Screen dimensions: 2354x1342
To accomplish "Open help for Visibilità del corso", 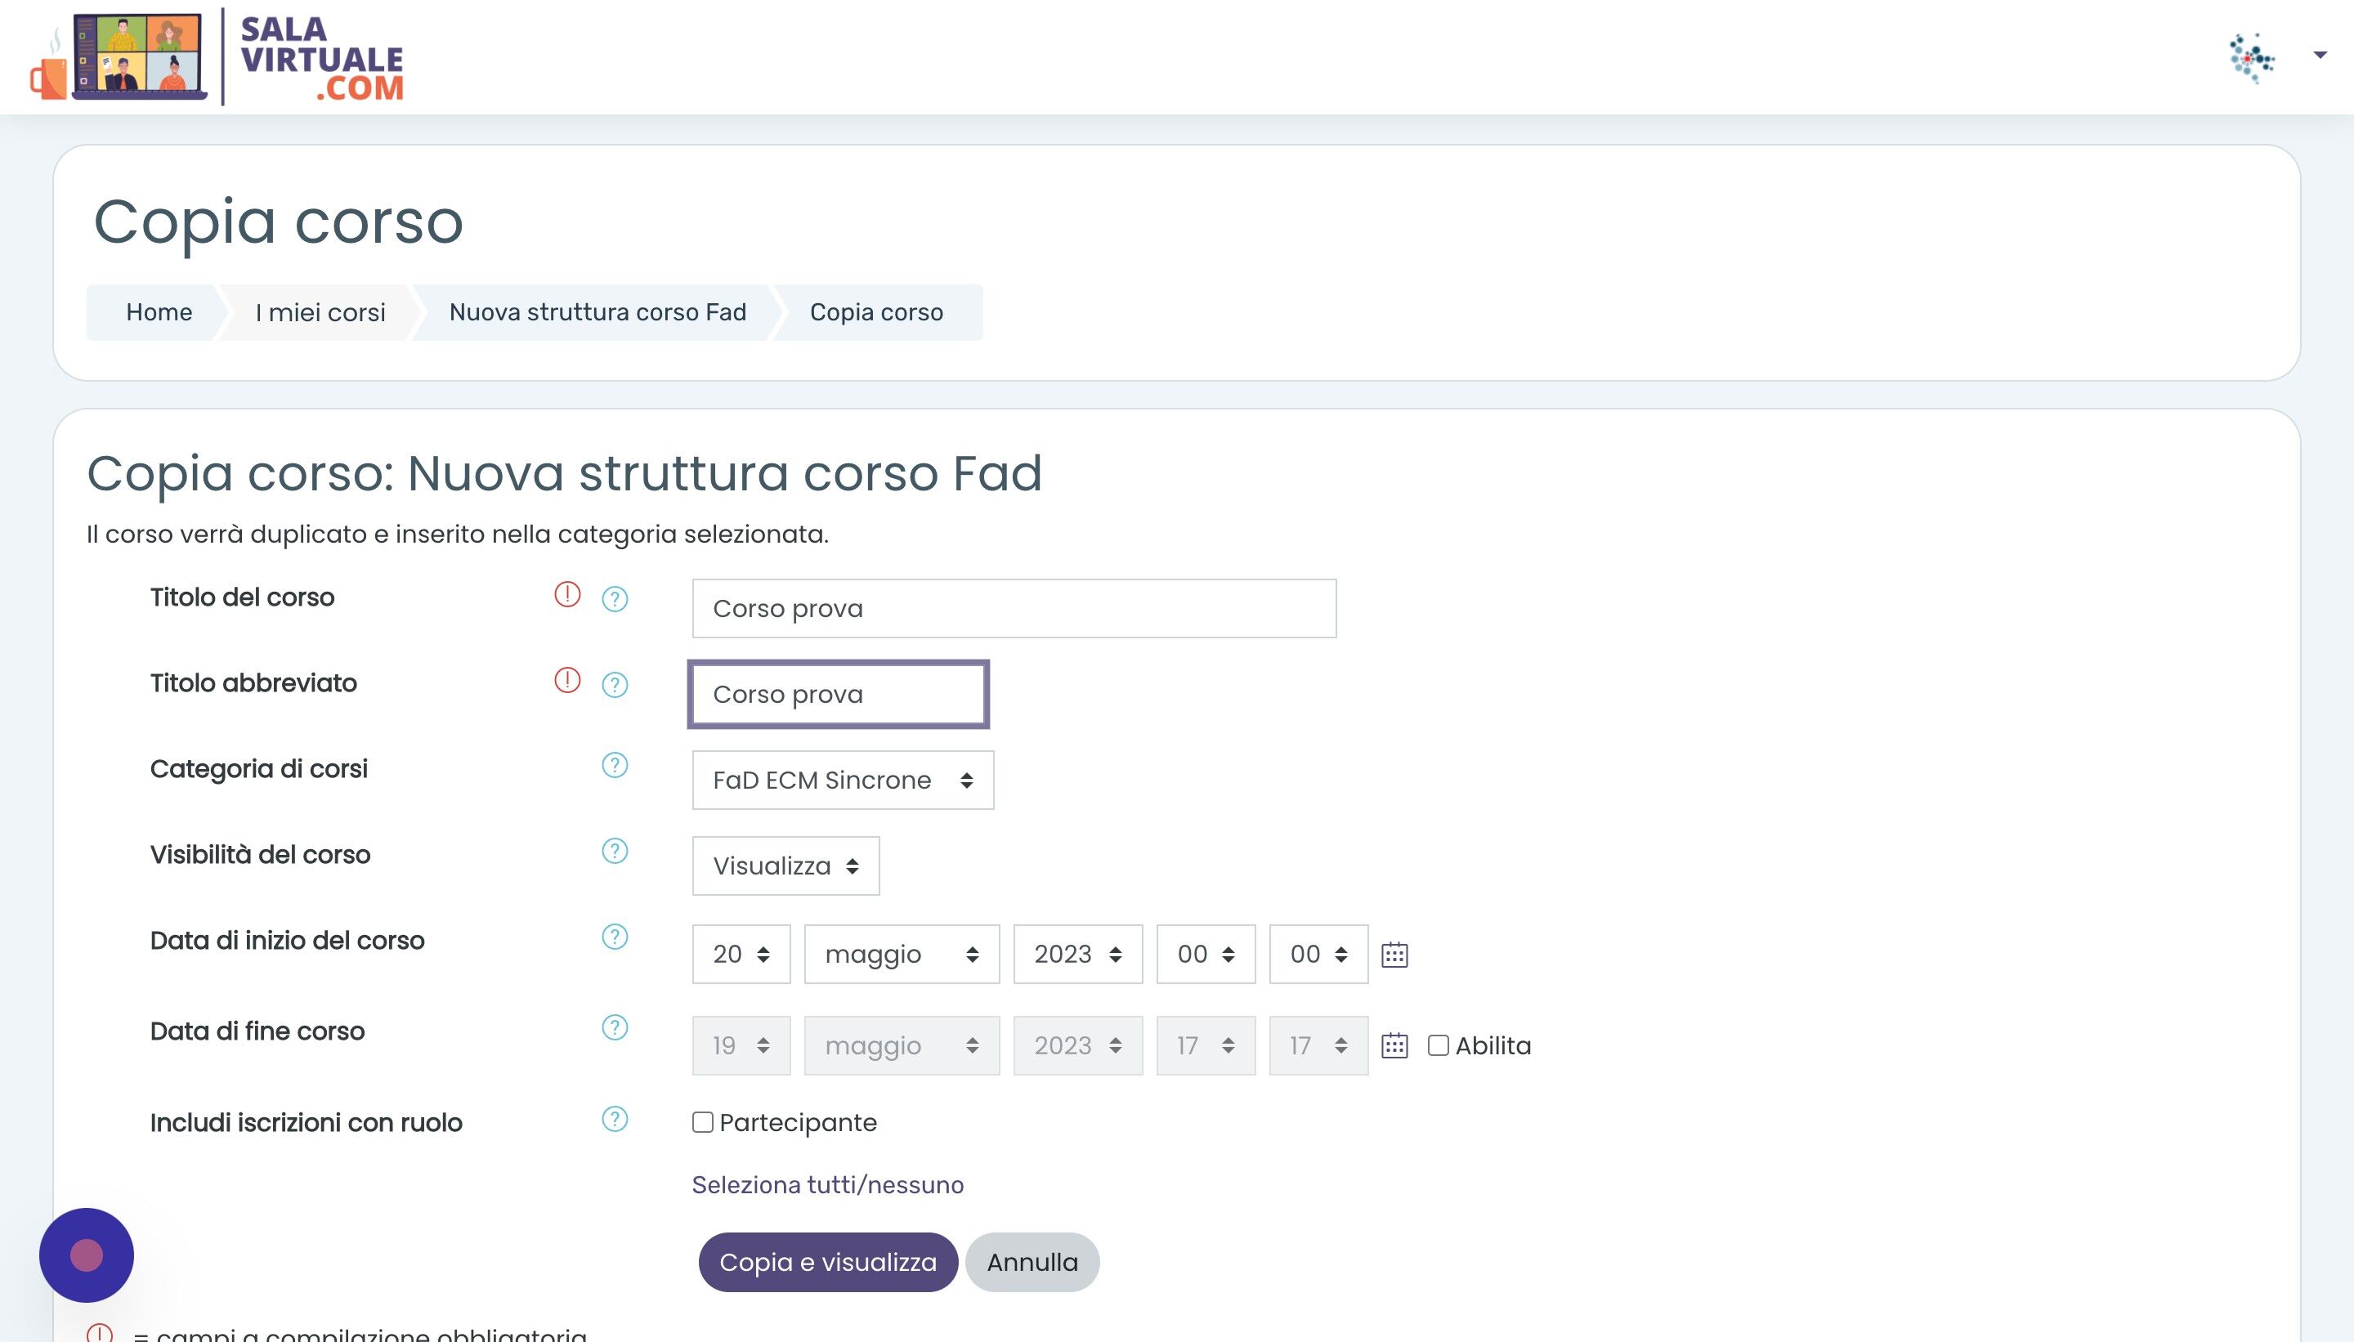I will pyautogui.click(x=614, y=852).
